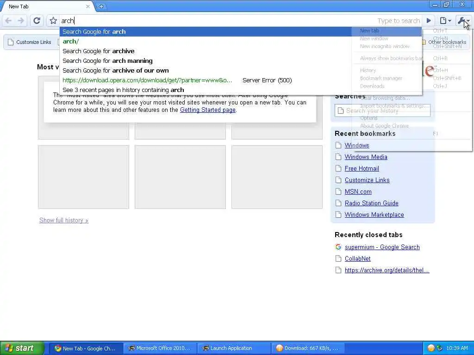Open the Other bookmarks folder

pyautogui.click(x=444, y=42)
